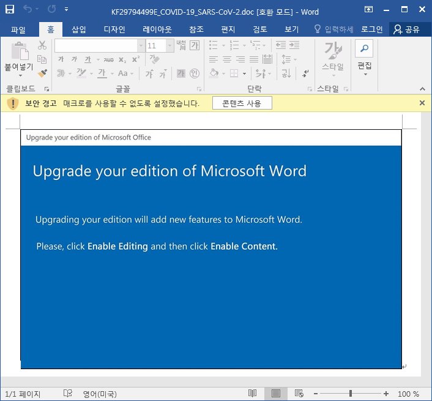This screenshot has height=401, width=432.
Task: Click the 입력하세 tell-me search box
Action: pyautogui.click(x=333, y=29)
